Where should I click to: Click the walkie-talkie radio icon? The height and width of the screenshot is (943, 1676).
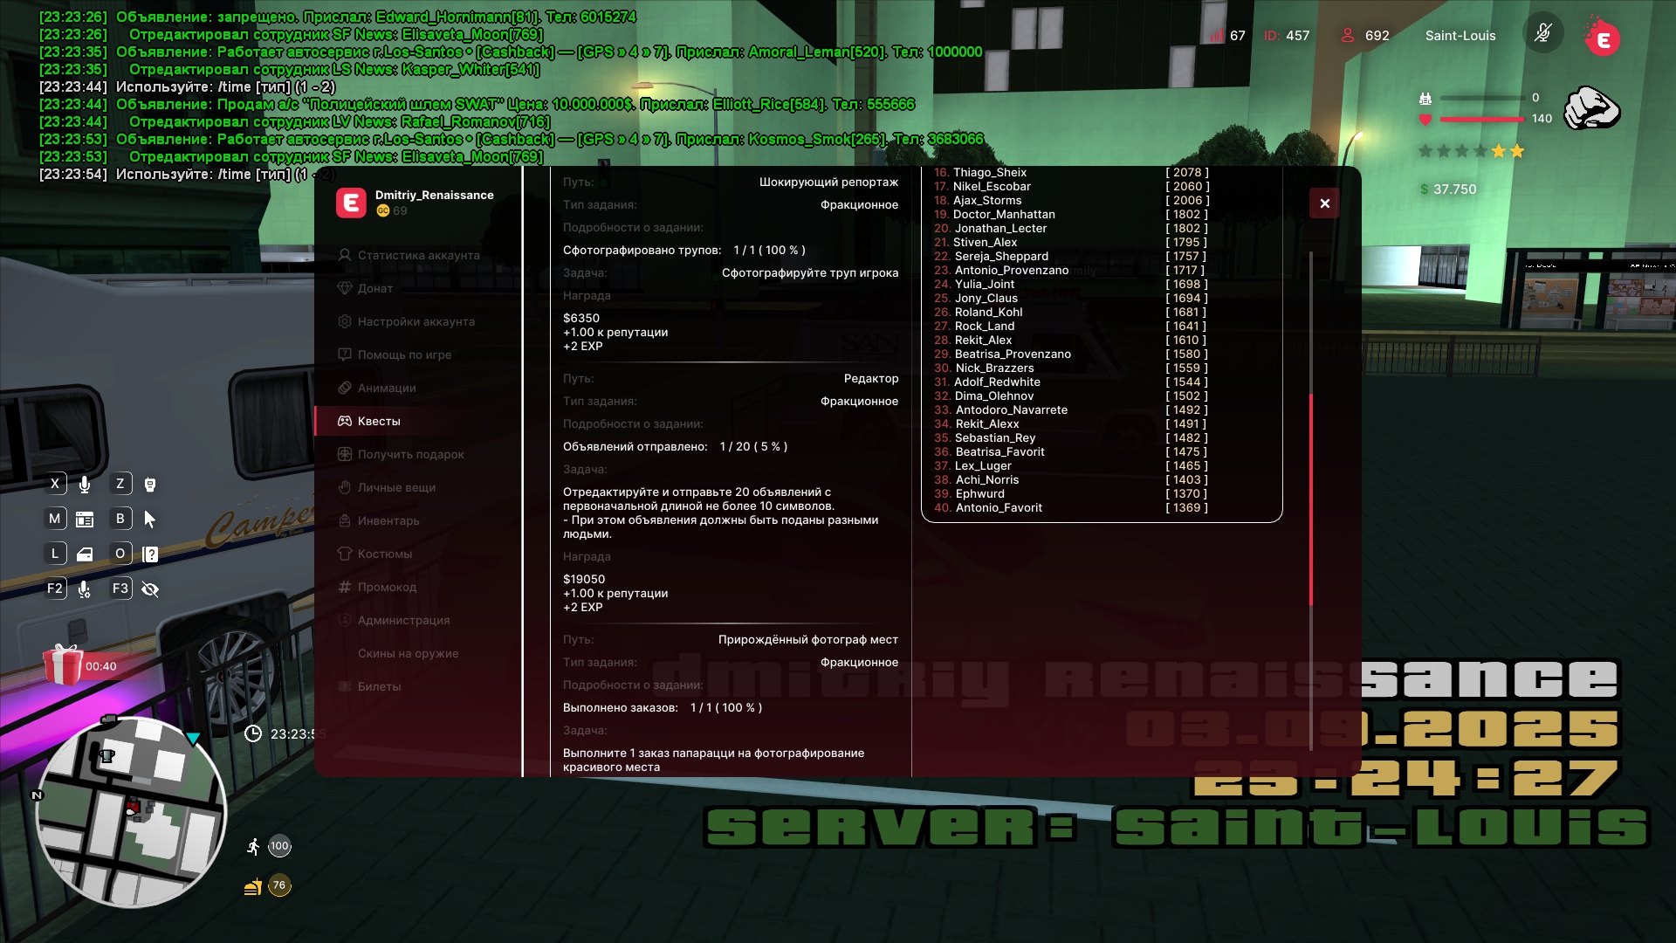click(x=150, y=485)
